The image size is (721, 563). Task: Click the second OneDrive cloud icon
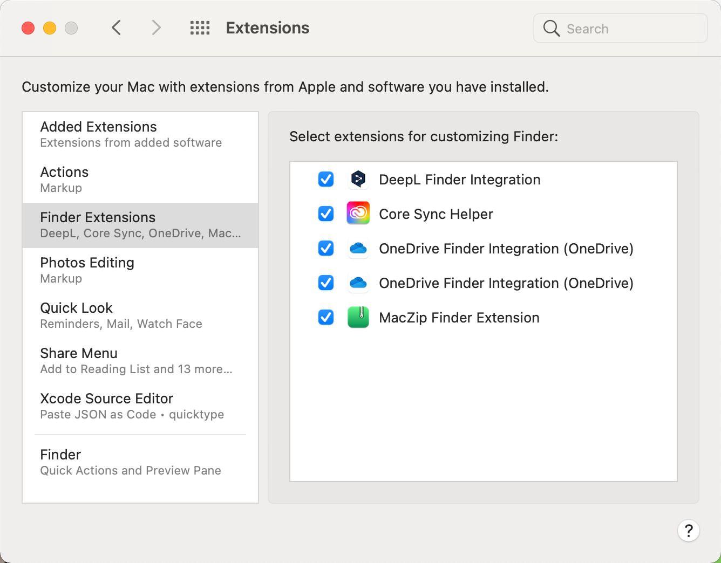[x=358, y=283]
